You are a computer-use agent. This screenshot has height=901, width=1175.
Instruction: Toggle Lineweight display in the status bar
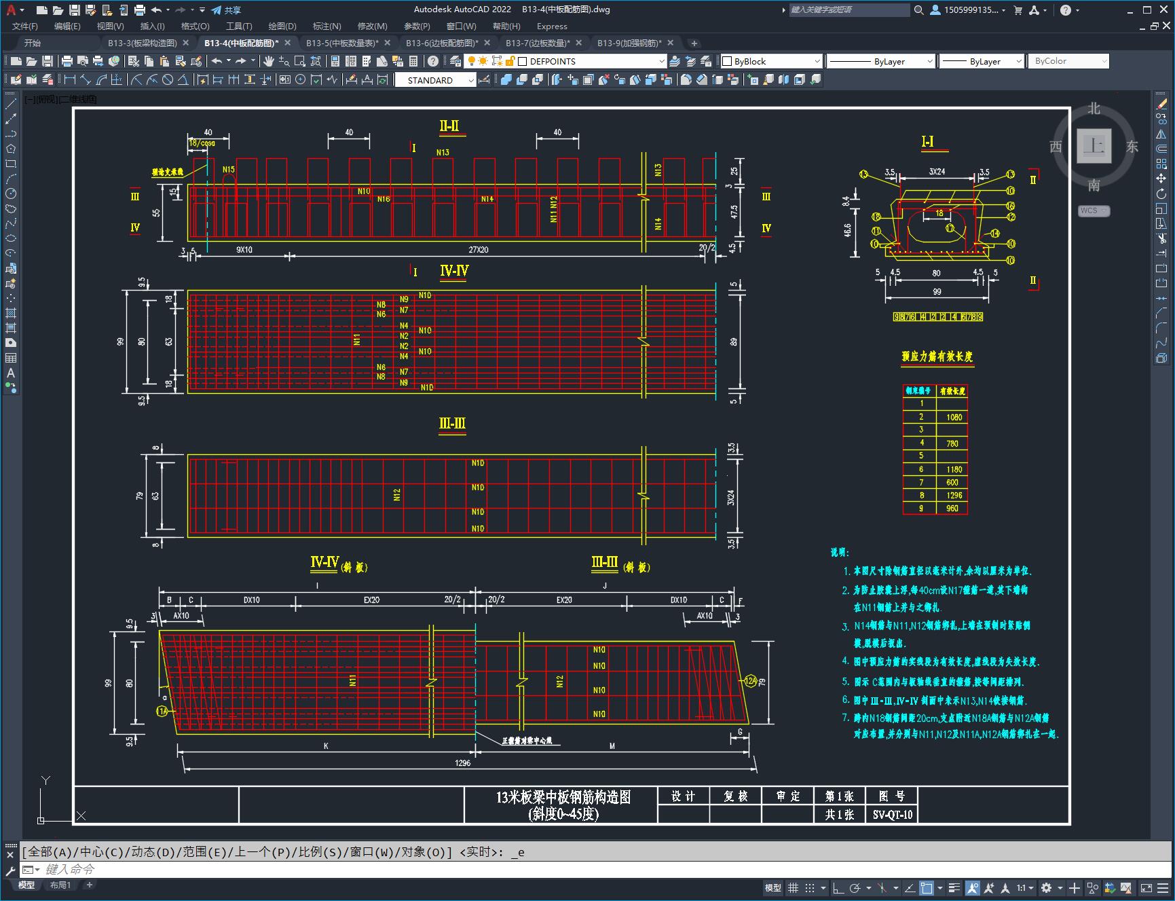pos(954,887)
